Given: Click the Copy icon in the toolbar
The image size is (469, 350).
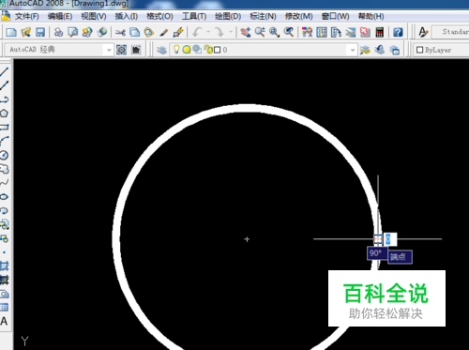Looking at the screenshot, I should pyautogui.click(x=135, y=32).
